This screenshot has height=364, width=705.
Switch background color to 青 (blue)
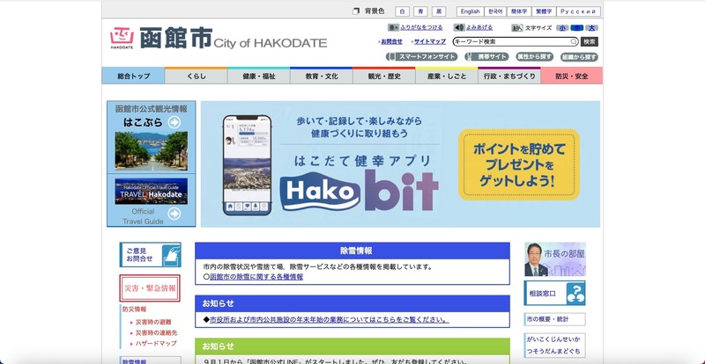(x=420, y=11)
